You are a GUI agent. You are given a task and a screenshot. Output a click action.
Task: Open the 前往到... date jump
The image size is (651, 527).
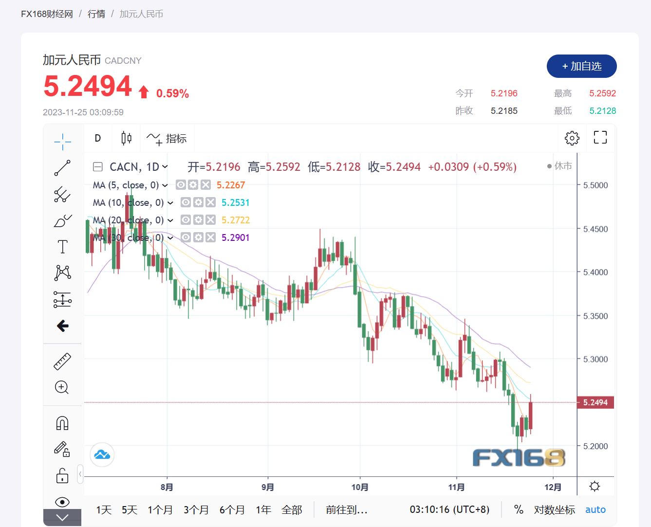(346, 509)
